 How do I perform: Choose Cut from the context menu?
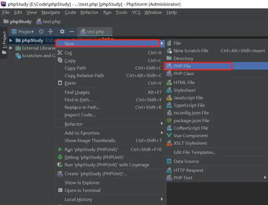(x=110, y=53)
